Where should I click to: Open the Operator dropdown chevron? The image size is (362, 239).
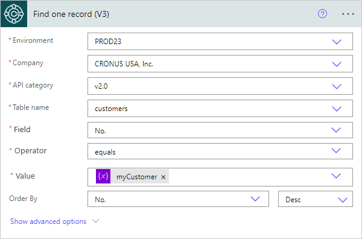pos(336,150)
